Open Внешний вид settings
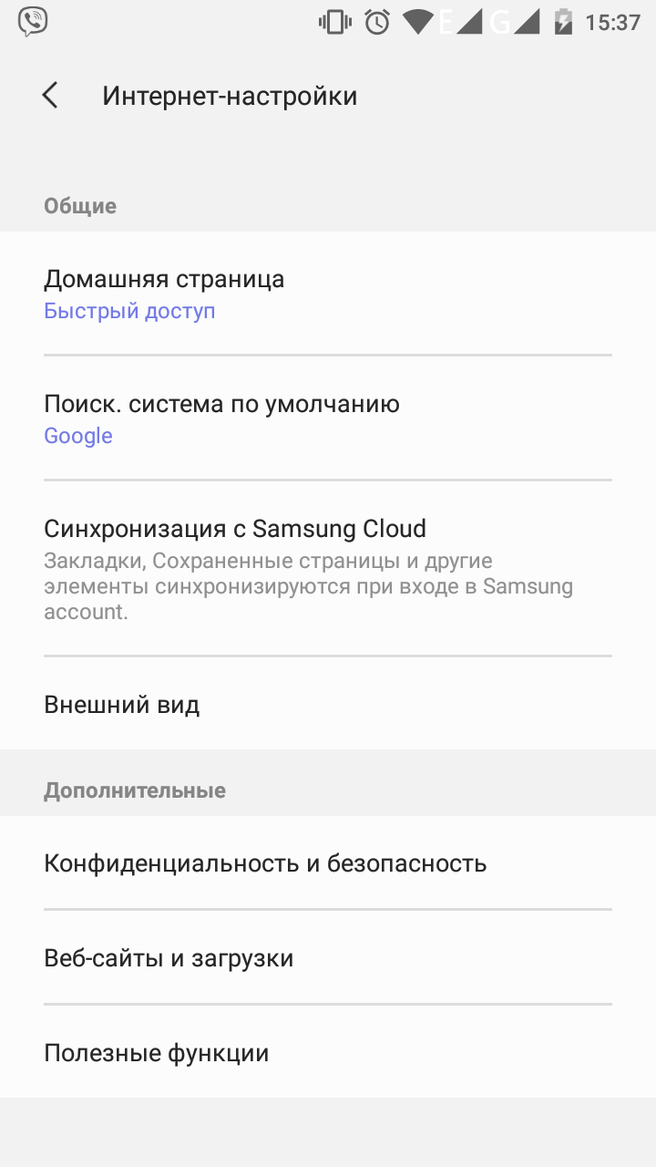 click(122, 705)
